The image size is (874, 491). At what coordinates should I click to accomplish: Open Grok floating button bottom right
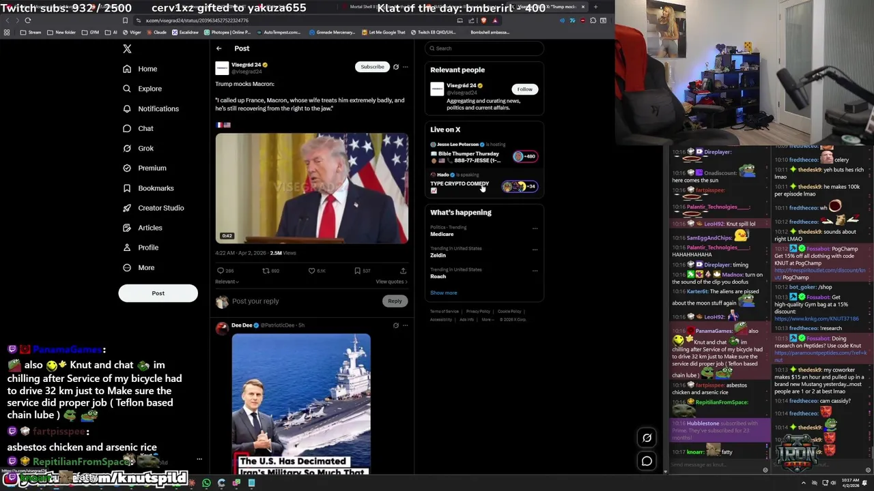coord(647,438)
